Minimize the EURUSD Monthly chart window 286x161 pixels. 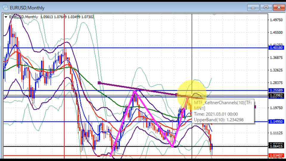point(253,8)
